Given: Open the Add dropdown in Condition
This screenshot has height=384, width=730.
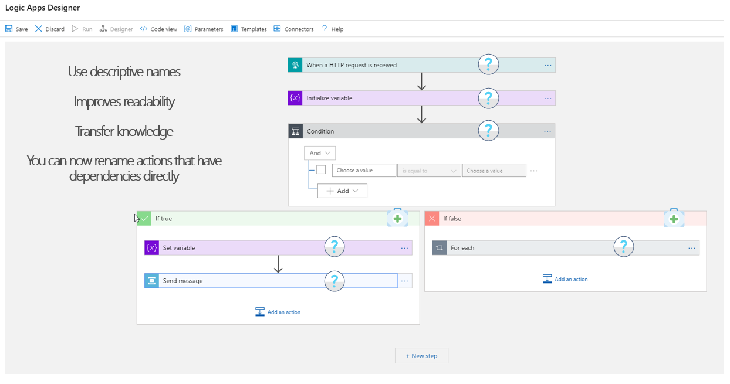Looking at the screenshot, I should (x=342, y=191).
